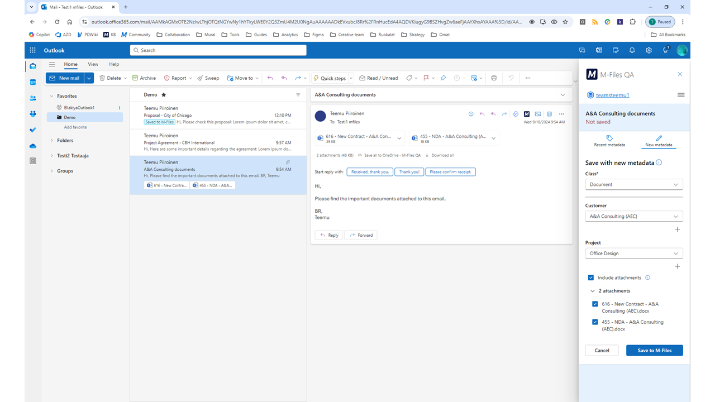The height and width of the screenshot is (402, 715).
Task: Click Save to M-Files button
Action: tap(655, 350)
